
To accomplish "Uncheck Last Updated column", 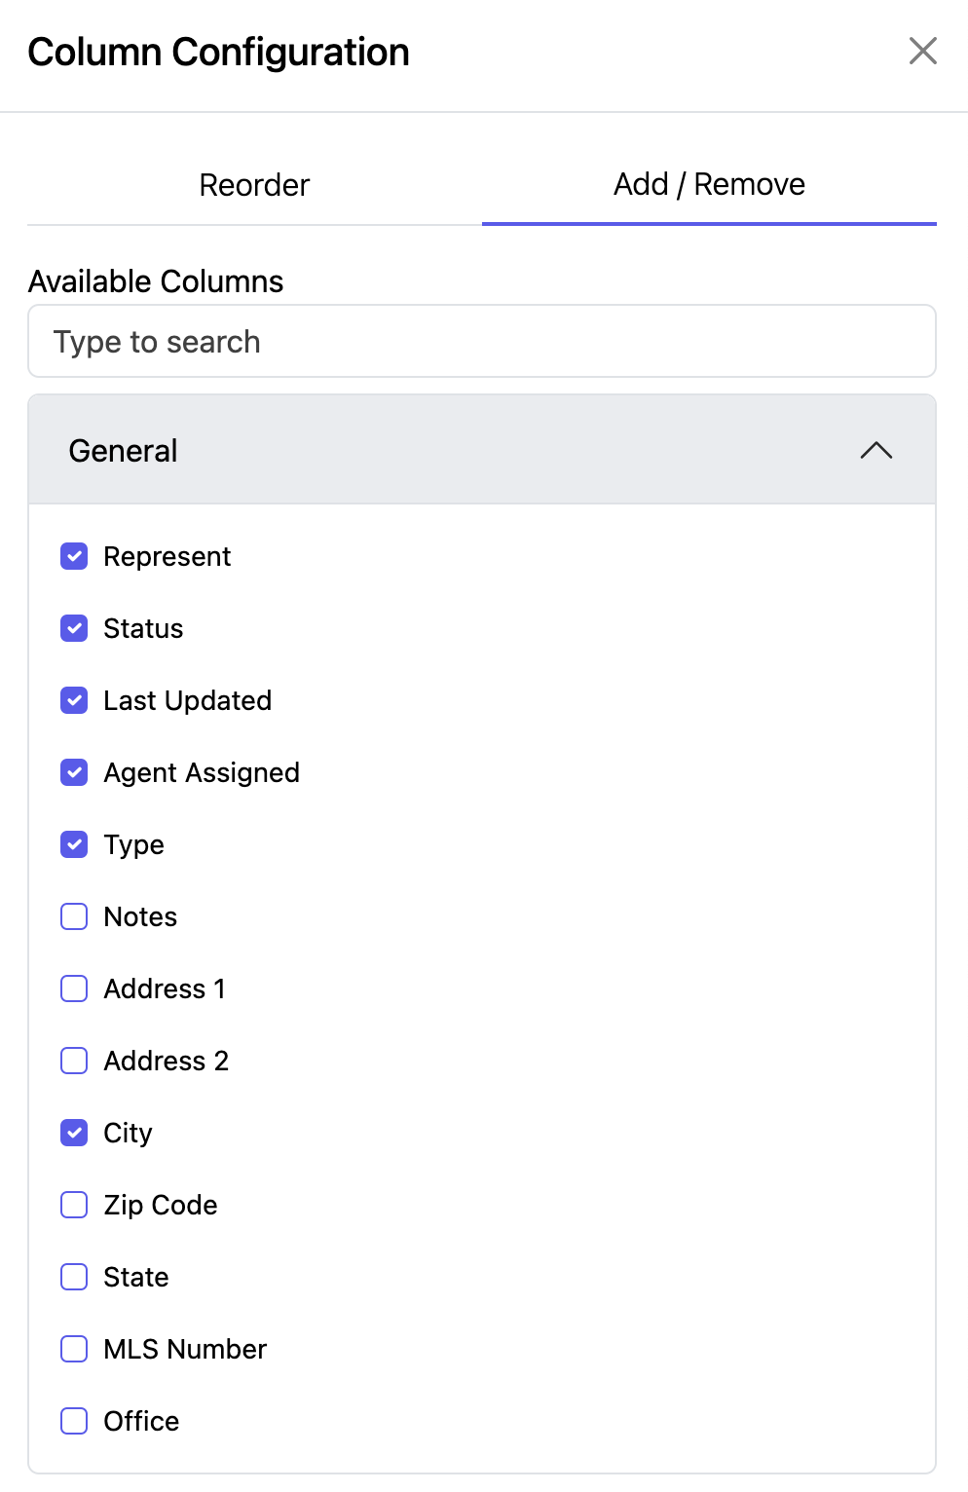I will pyautogui.click(x=74, y=700).
